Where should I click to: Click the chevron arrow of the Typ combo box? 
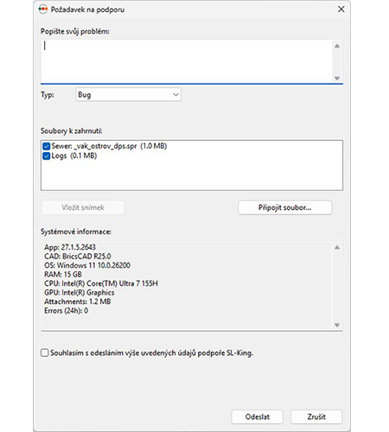tap(175, 95)
